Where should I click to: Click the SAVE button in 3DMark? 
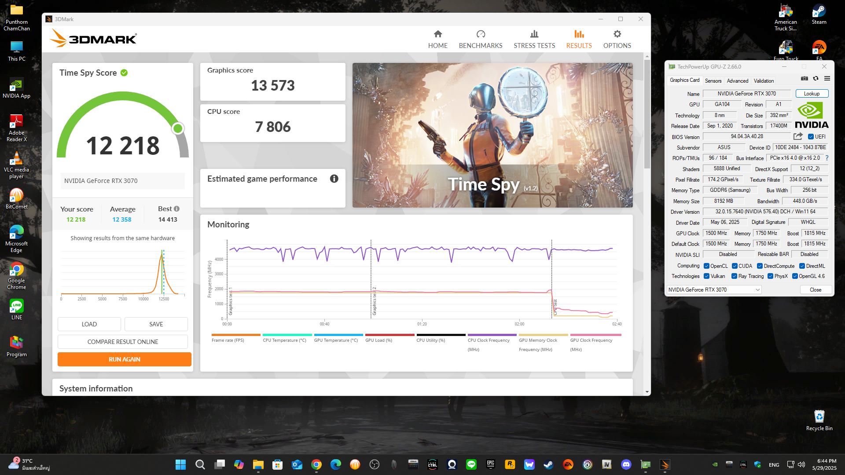(x=156, y=324)
